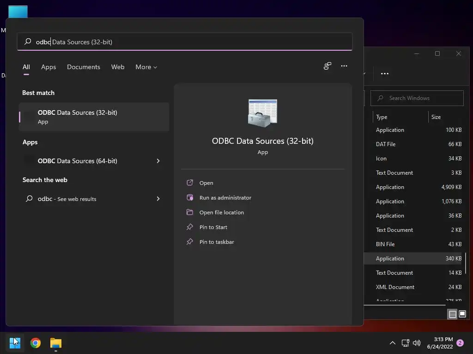Show hidden tray icons chevron
473x354 pixels.
tap(393, 342)
